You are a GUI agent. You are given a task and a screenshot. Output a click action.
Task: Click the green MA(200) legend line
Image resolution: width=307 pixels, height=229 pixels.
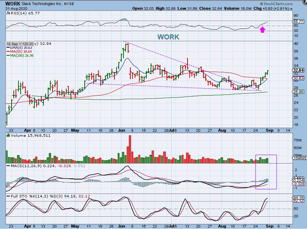[x=8, y=55]
